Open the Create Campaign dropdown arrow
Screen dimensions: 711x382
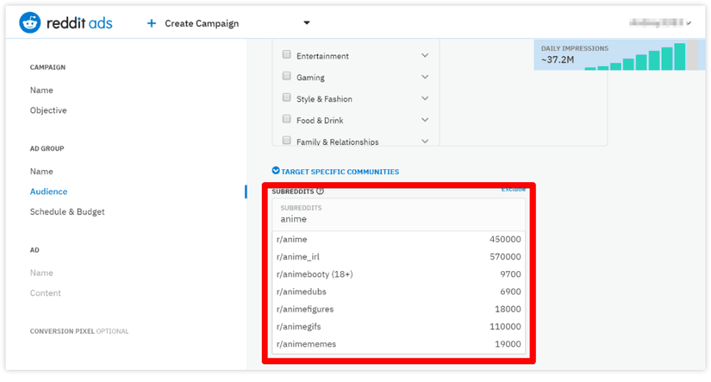pyautogui.click(x=306, y=23)
